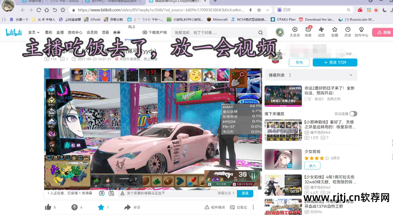This screenshot has height=215, width=393.
Task: Toggle the 自动连播 autoplay switch
Action: click(353, 114)
